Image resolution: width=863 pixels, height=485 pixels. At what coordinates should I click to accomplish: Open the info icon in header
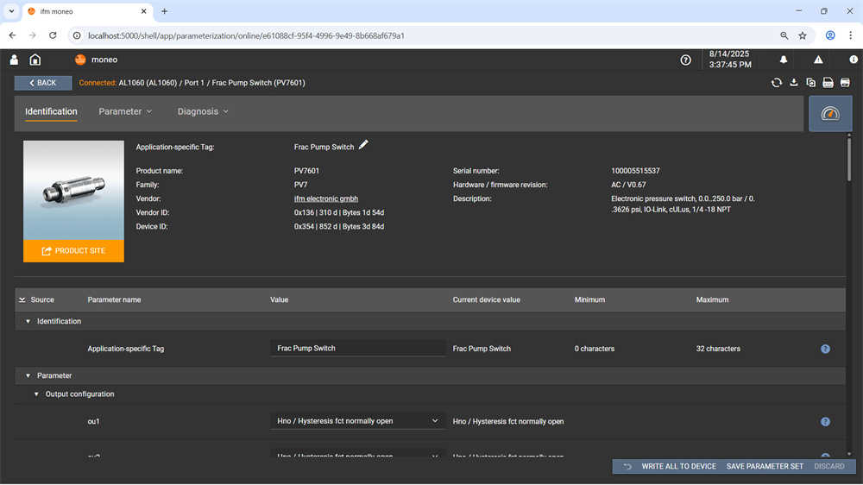[854, 60]
